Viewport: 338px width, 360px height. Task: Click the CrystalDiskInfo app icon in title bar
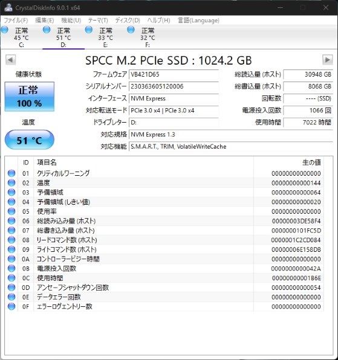click(x=8, y=7)
